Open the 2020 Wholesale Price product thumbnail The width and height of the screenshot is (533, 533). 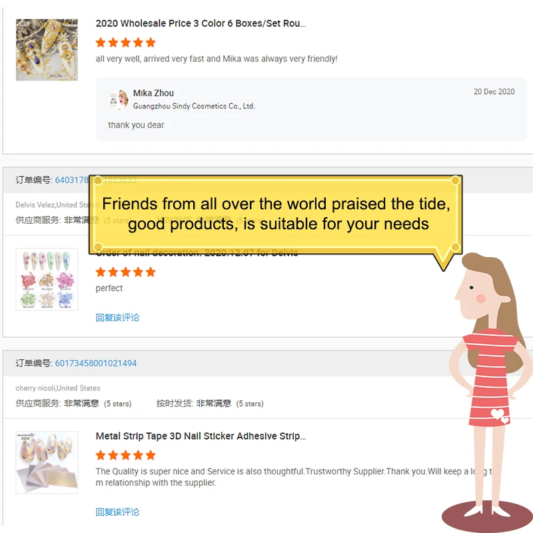click(47, 50)
